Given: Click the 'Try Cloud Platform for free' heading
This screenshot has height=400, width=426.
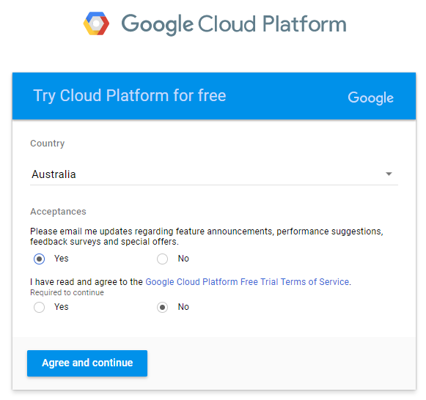Looking at the screenshot, I should pos(130,96).
